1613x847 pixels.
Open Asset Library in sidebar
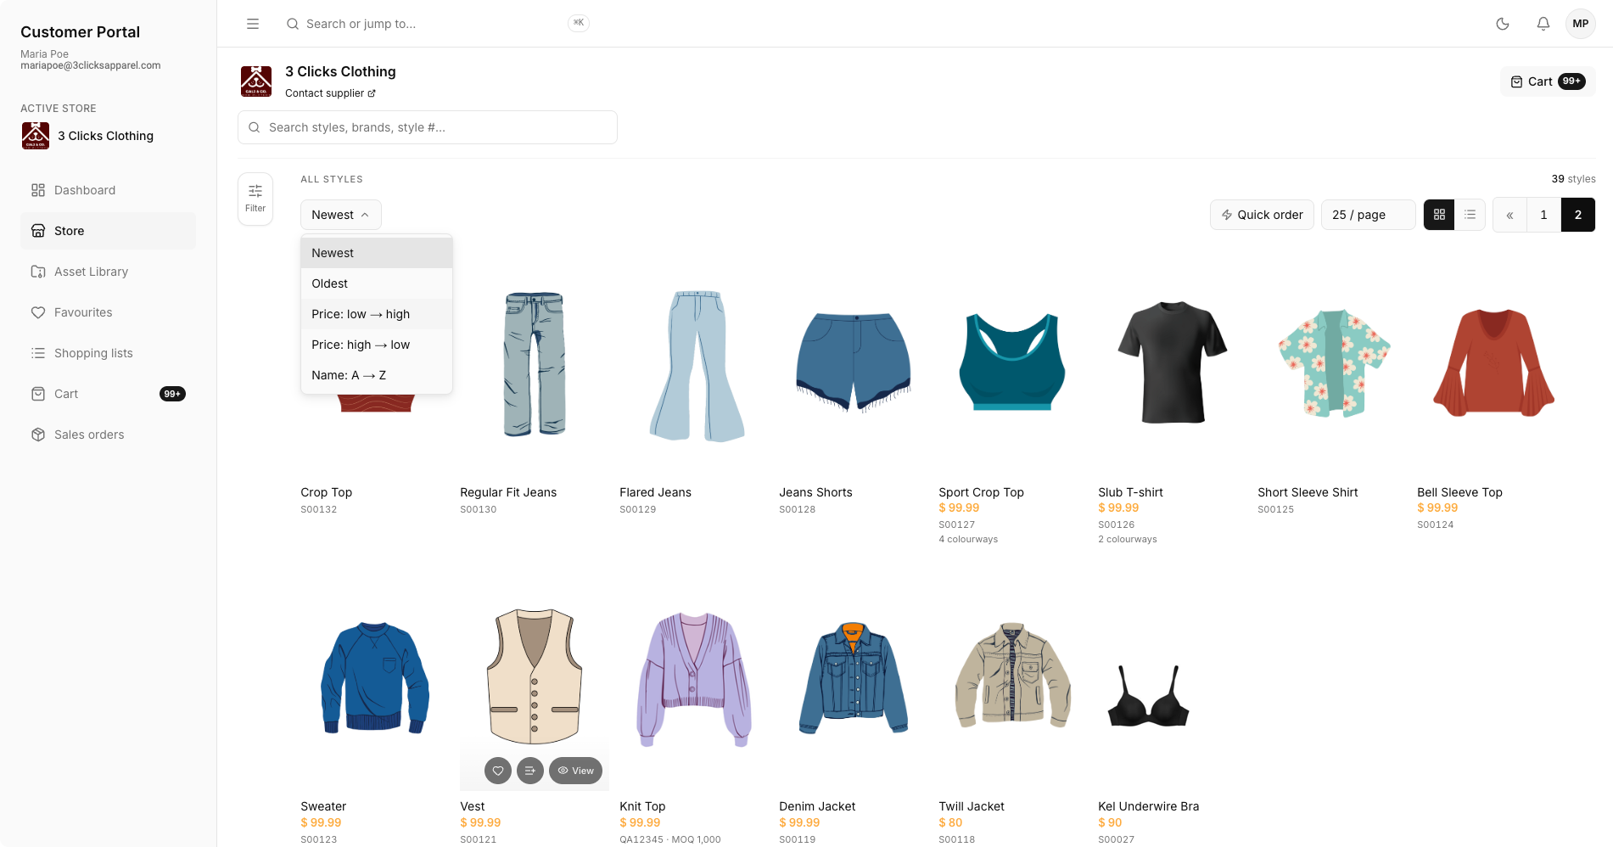click(108, 272)
